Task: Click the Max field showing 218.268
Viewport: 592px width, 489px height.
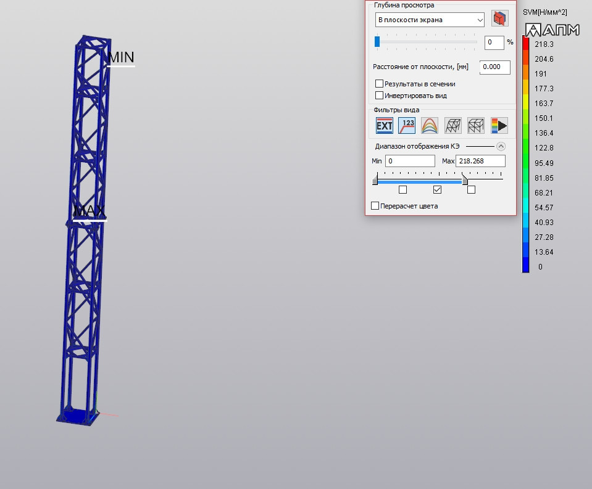Action: pyautogui.click(x=480, y=161)
